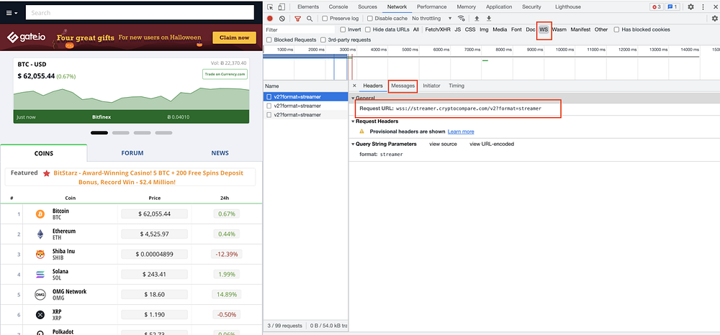Select the second carousel indicator dot
Viewport: 720px width, 335px height.
tap(121, 133)
